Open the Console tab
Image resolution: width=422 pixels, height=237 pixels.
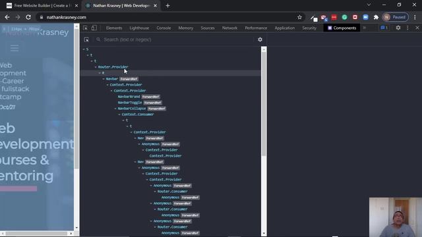point(164,28)
